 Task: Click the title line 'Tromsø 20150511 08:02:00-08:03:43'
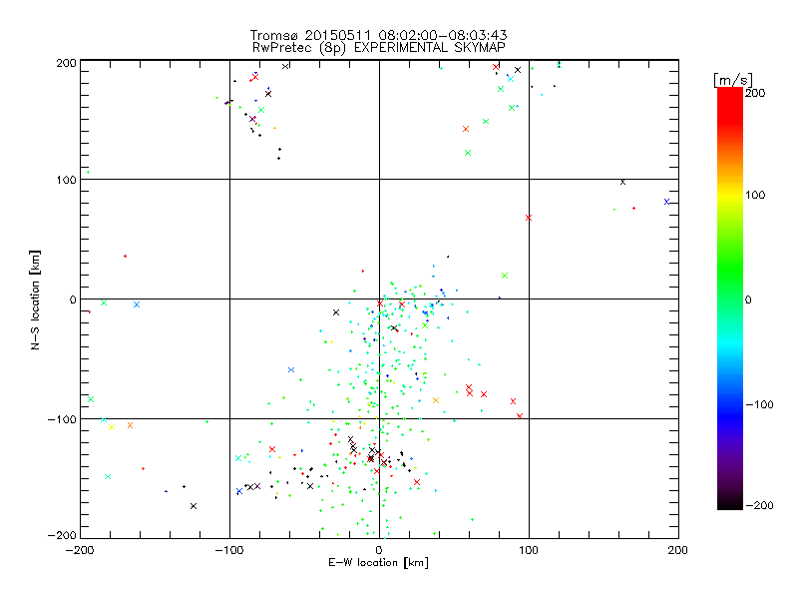pos(379,35)
